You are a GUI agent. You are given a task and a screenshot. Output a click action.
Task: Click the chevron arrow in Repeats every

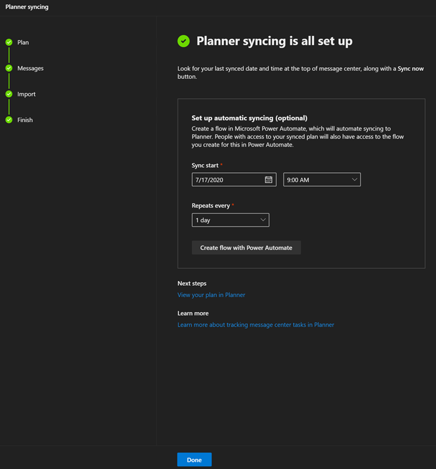coord(263,220)
